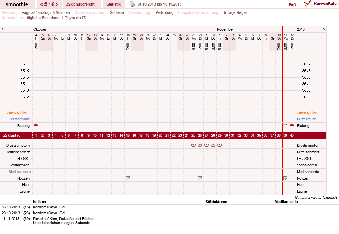Click note 'Pickel auf Kinn, Dekoltée und Rücken'

click(x=64, y=219)
